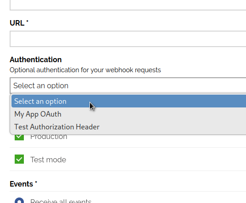Select the highlighted Select an option entry

coord(129,101)
